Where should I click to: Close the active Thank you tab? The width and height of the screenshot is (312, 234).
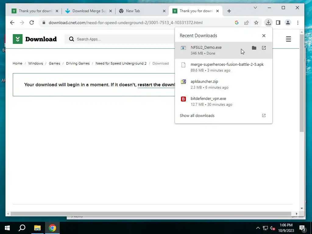[218, 11]
